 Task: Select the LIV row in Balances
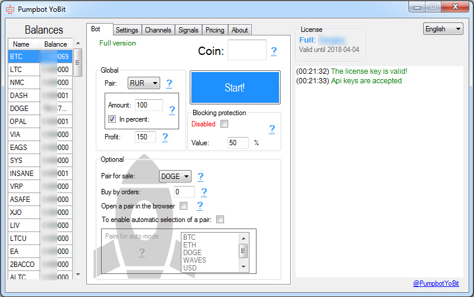click(41, 226)
